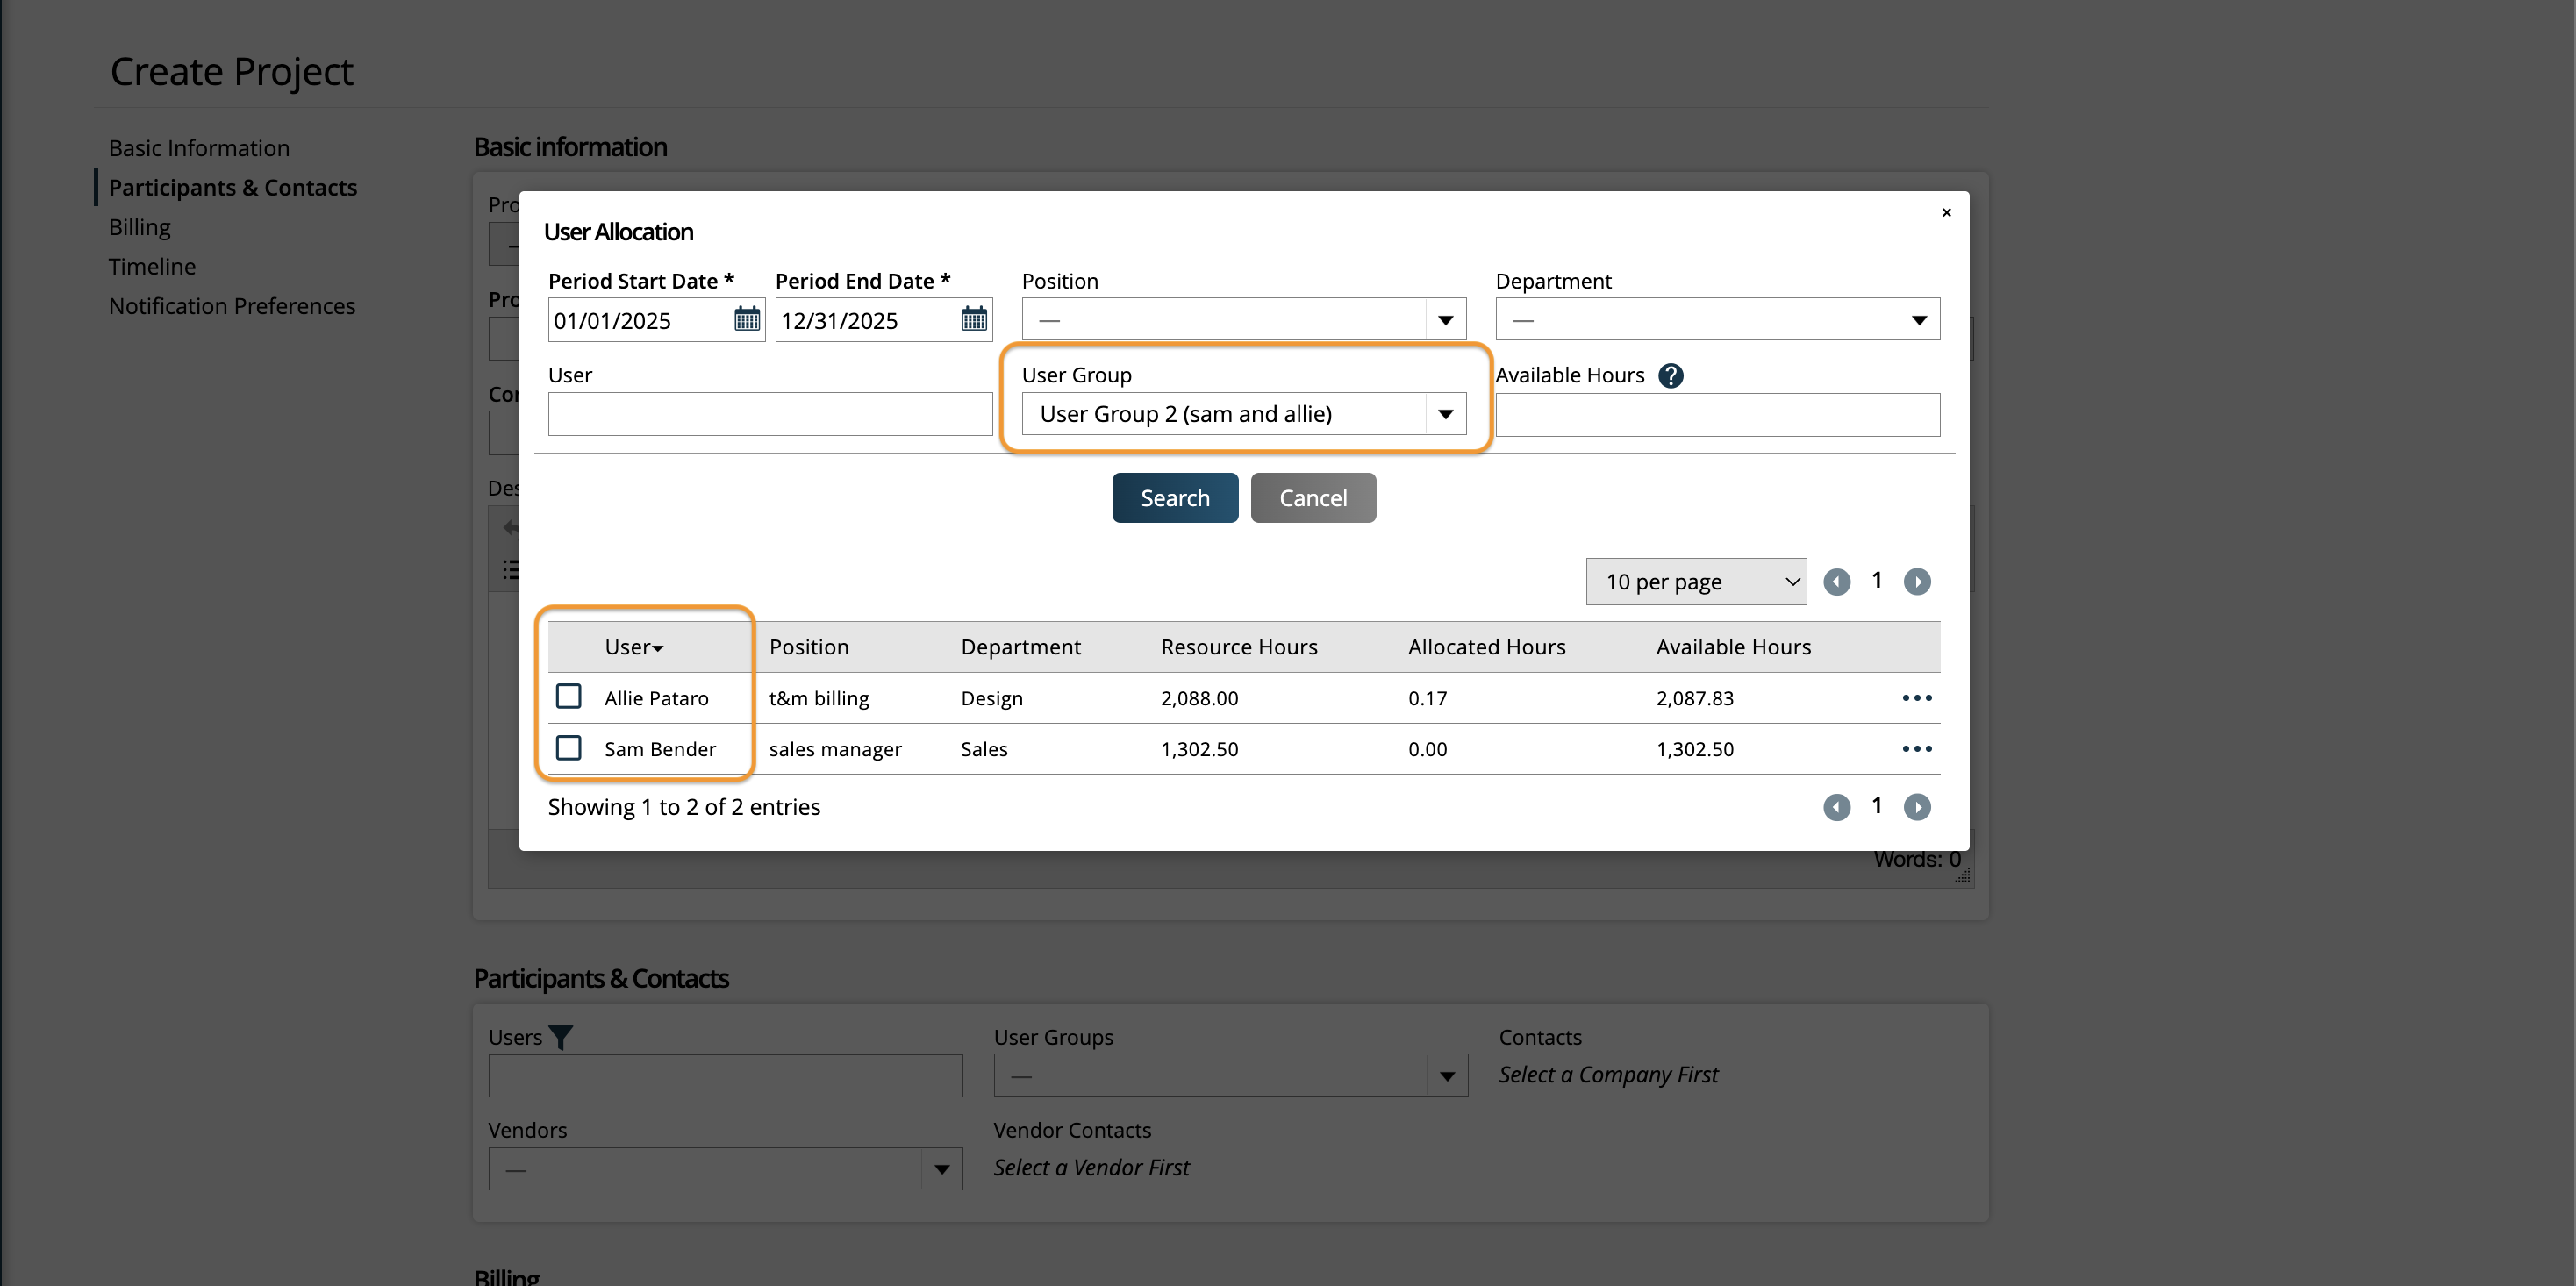Viewport: 2576px width, 1286px height.
Task: Open the actions menu for Allie Pataro
Action: [x=1916, y=698]
